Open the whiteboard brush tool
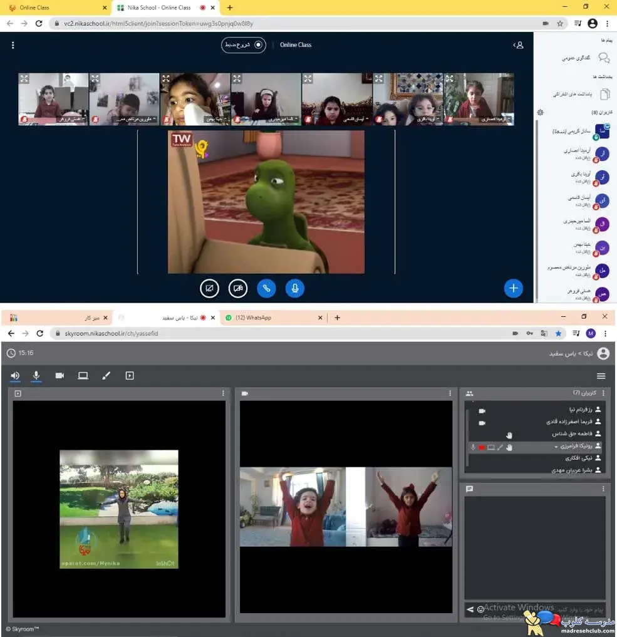The image size is (617, 637). [x=106, y=376]
